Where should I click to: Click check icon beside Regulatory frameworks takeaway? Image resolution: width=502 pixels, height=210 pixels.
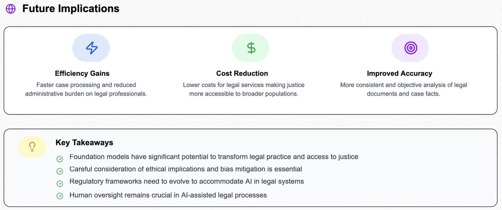(x=60, y=183)
